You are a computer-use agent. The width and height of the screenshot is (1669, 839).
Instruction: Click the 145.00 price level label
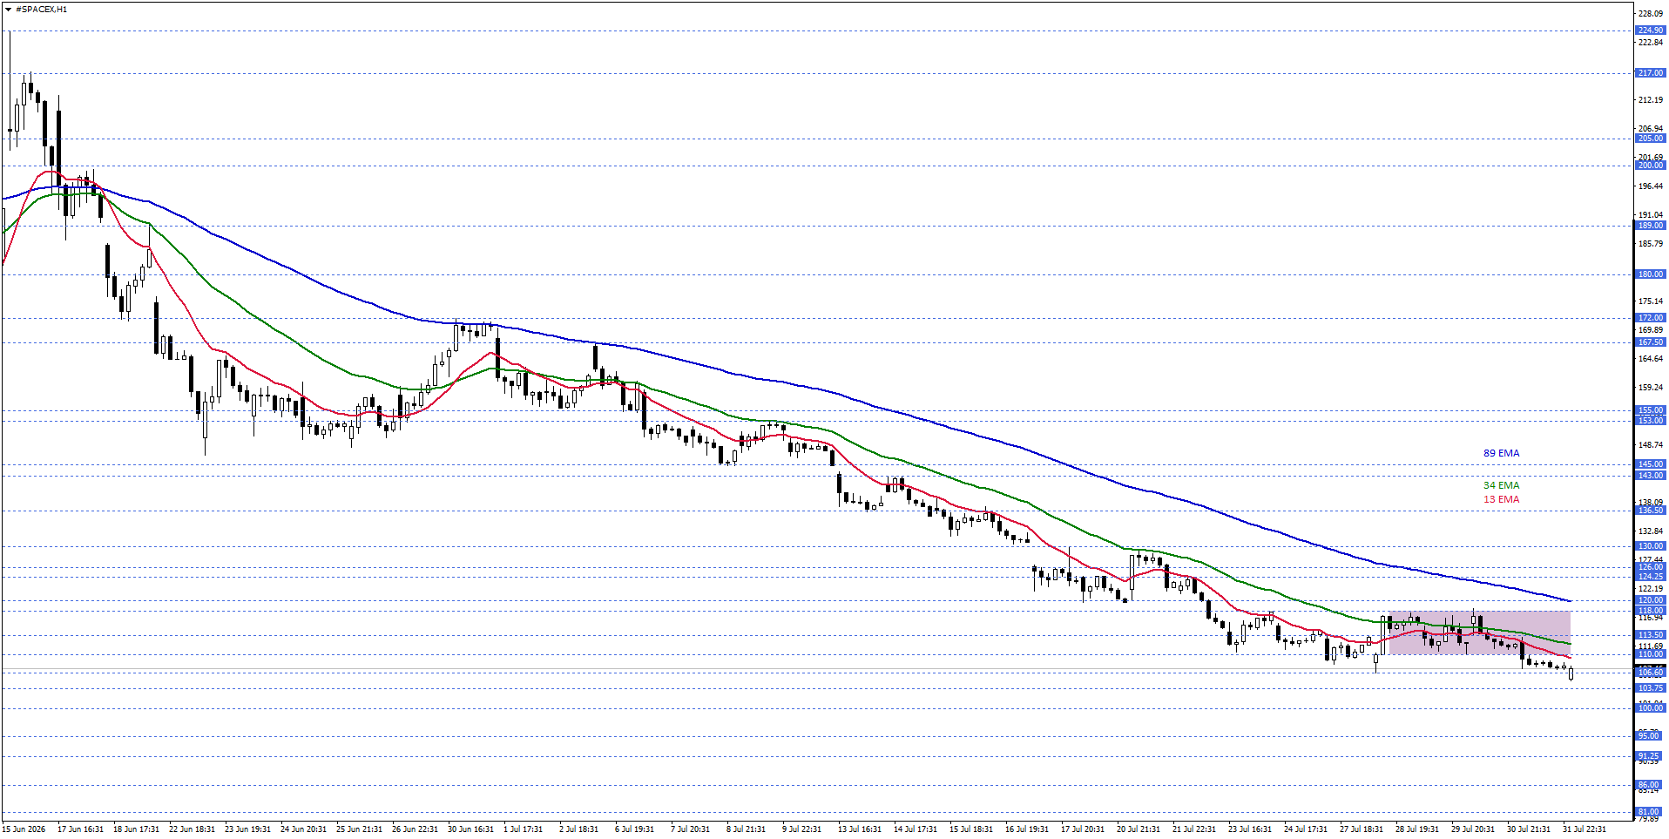click(1651, 464)
